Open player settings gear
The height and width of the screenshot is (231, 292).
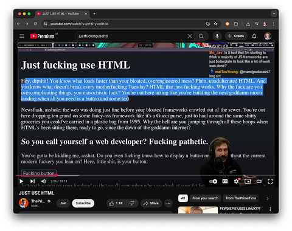pyautogui.click(x=236, y=181)
